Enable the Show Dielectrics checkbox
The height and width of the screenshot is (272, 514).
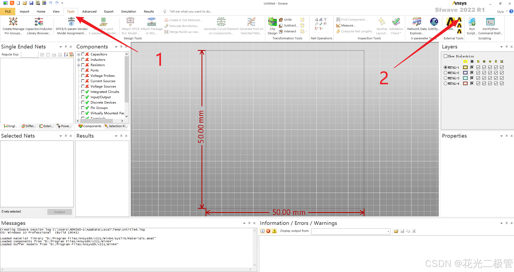pyautogui.click(x=446, y=56)
